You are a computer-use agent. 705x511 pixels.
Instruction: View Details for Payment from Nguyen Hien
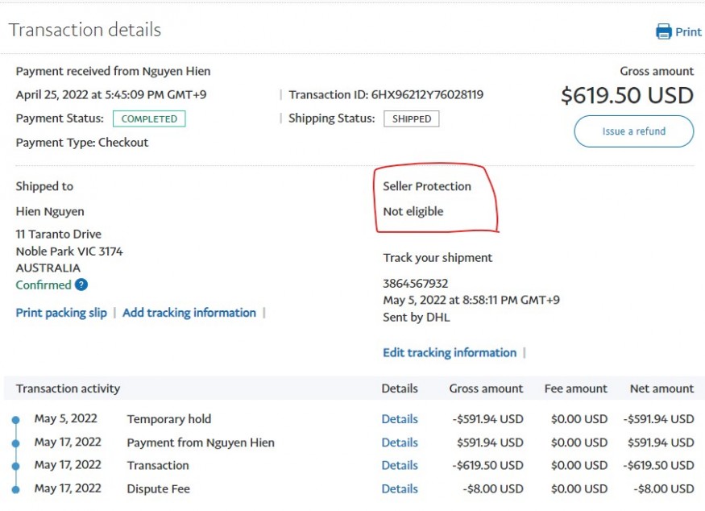400,442
